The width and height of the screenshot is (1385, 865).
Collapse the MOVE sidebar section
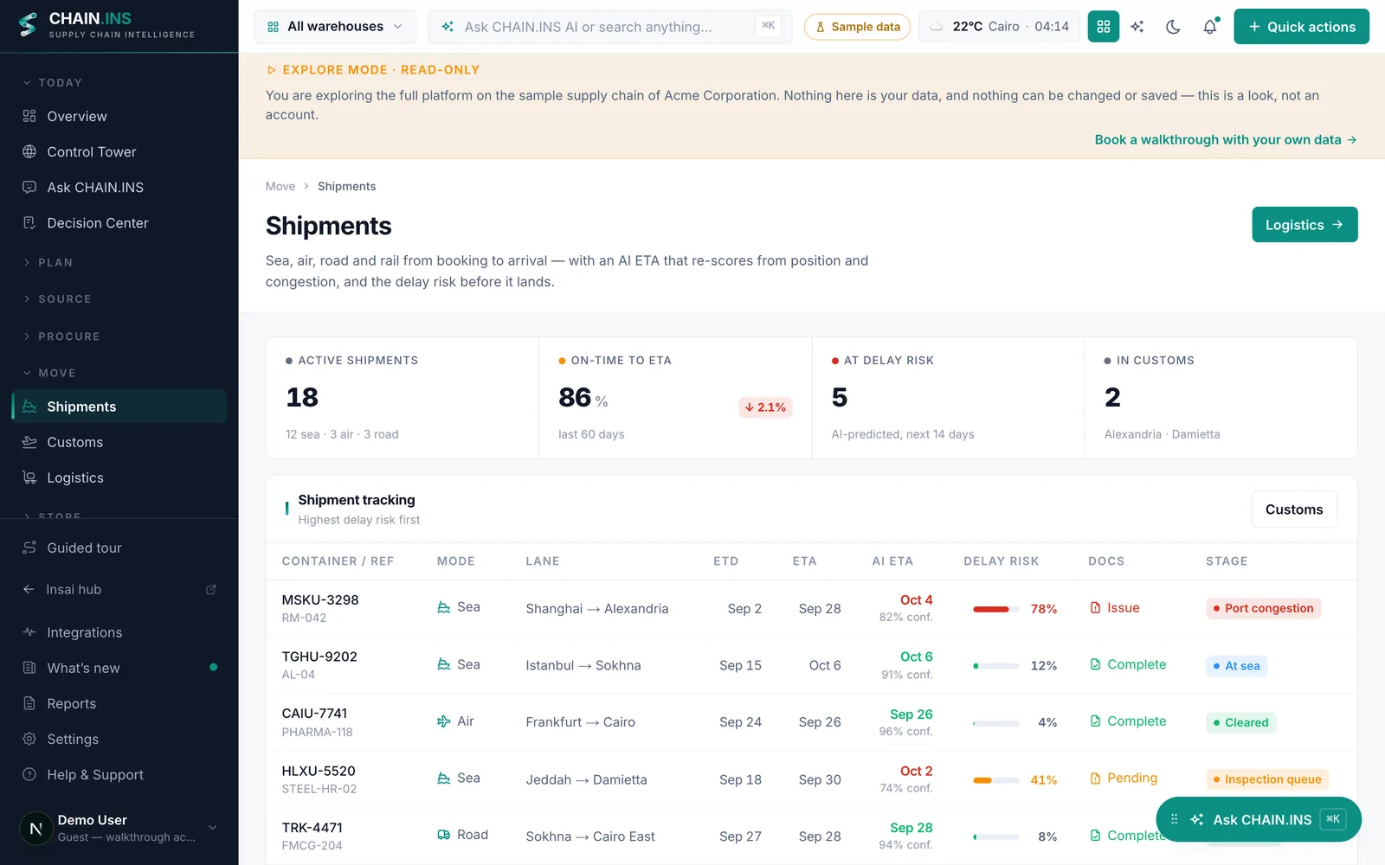(49, 373)
